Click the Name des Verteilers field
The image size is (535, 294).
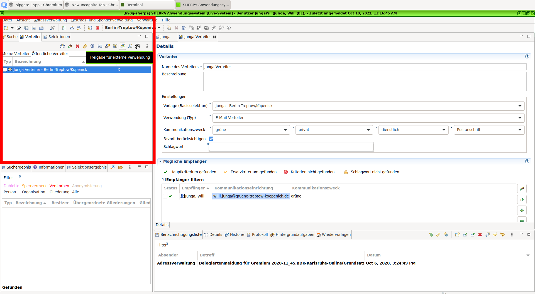coord(365,67)
